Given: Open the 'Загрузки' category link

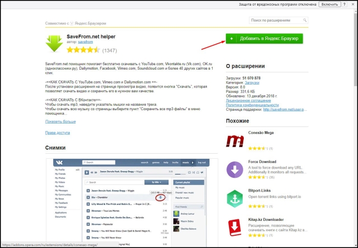Looking at the screenshot, I should pyautogui.click(x=252, y=82).
